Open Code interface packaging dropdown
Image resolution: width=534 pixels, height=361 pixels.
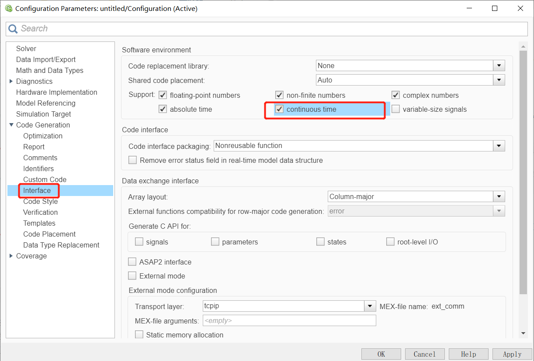(x=499, y=146)
